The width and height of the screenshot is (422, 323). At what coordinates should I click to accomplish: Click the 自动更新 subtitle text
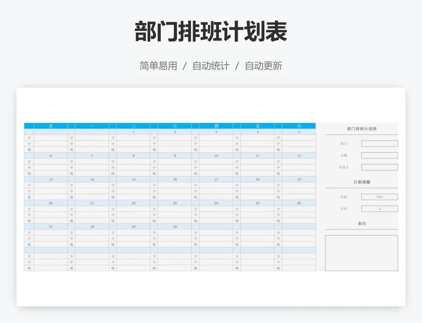tap(263, 66)
